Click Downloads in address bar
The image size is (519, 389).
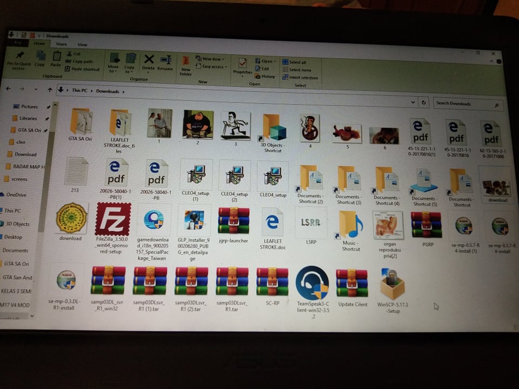click(108, 91)
